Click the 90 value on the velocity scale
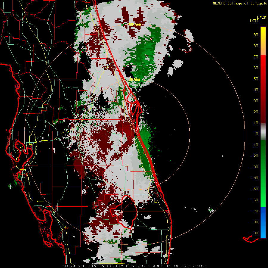268x268 pixels. point(256,35)
